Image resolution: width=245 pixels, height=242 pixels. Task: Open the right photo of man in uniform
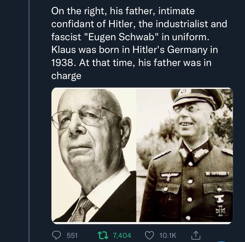(185, 155)
